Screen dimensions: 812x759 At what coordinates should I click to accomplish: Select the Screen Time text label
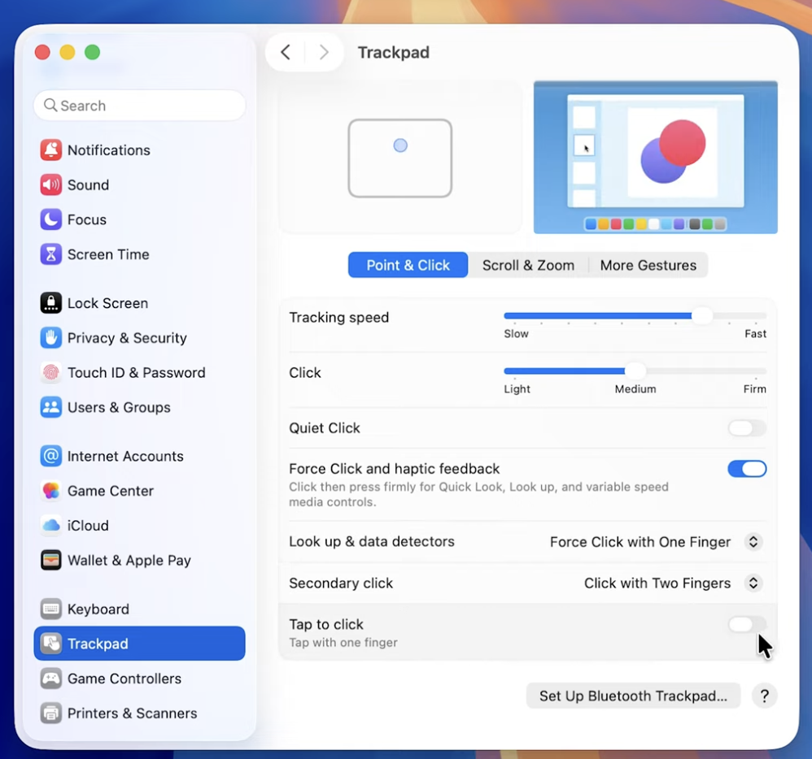(108, 254)
